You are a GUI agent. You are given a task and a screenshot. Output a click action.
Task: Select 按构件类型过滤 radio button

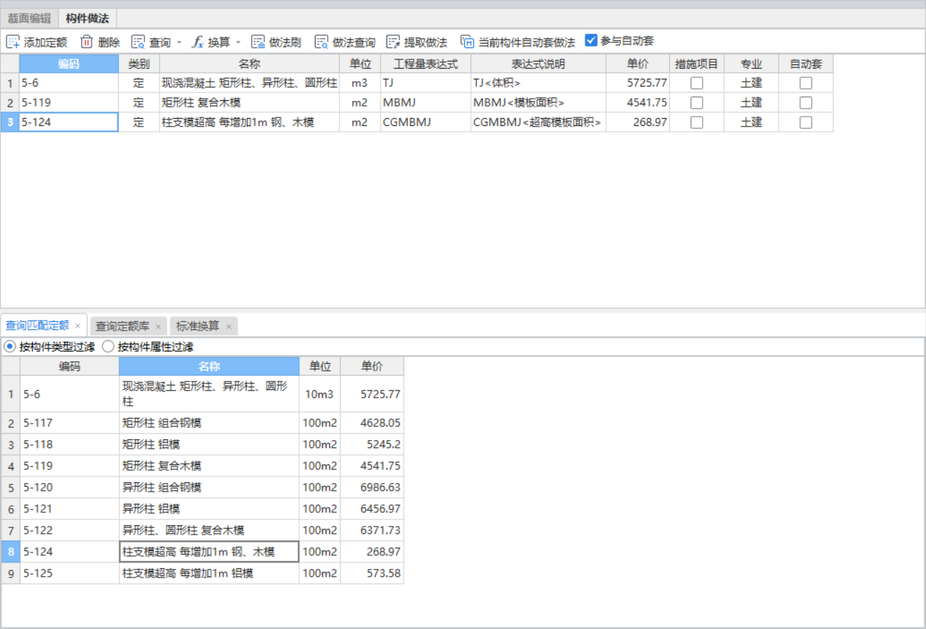[x=10, y=347]
